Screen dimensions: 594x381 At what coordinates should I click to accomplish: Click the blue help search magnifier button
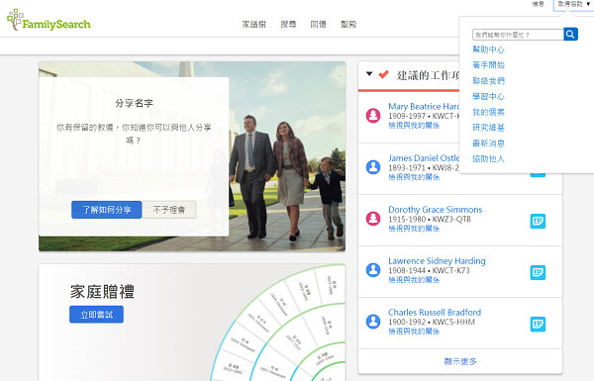pos(570,34)
